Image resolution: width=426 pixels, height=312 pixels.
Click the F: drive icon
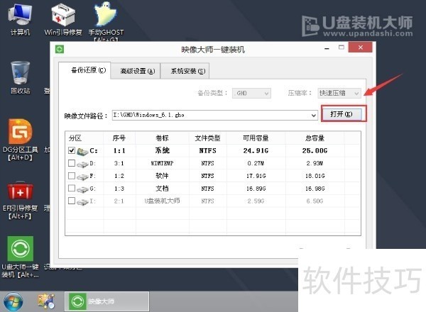[x=82, y=177]
